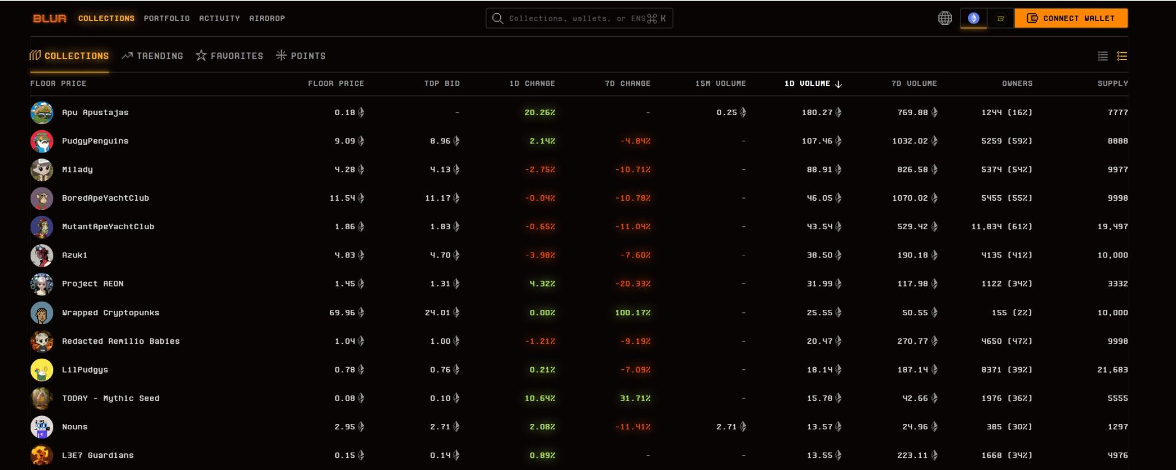Click the Favorites star icon
Image resolution: width=1176 pixels, height=470 pixels.
tap(201, 55)
